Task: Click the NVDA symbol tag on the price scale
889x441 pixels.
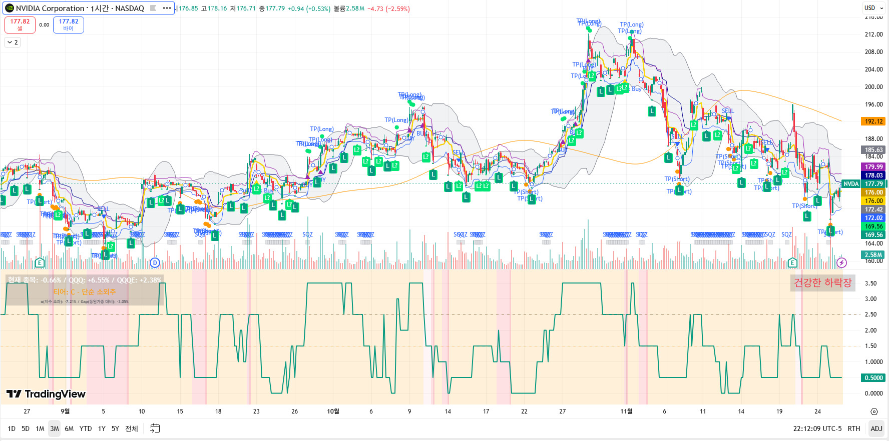Action: [851, 184]
